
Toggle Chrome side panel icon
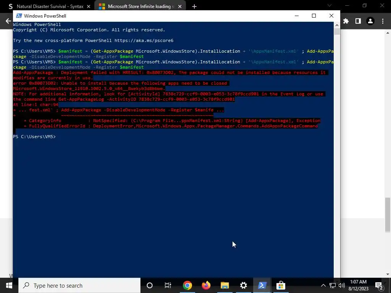[358, 21]
